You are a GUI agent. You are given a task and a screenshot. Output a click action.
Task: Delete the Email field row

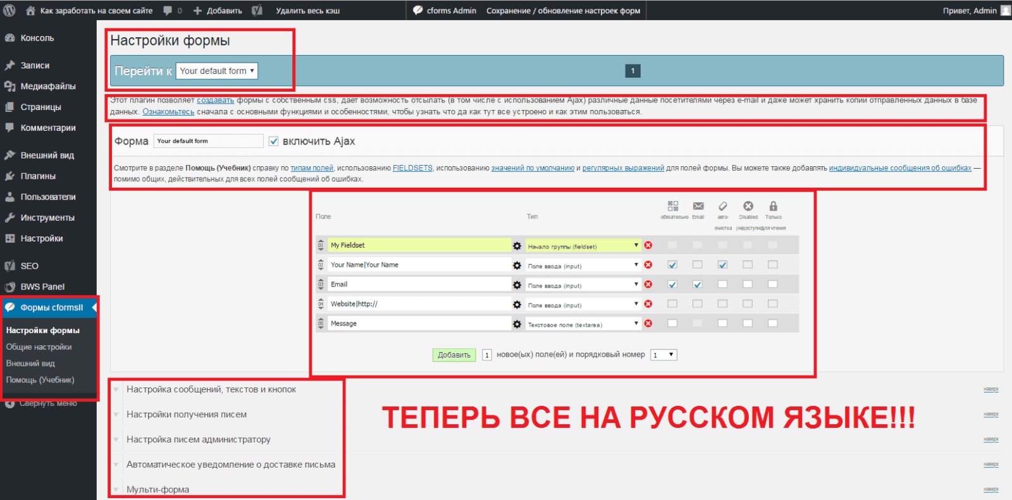pos(648,284)
